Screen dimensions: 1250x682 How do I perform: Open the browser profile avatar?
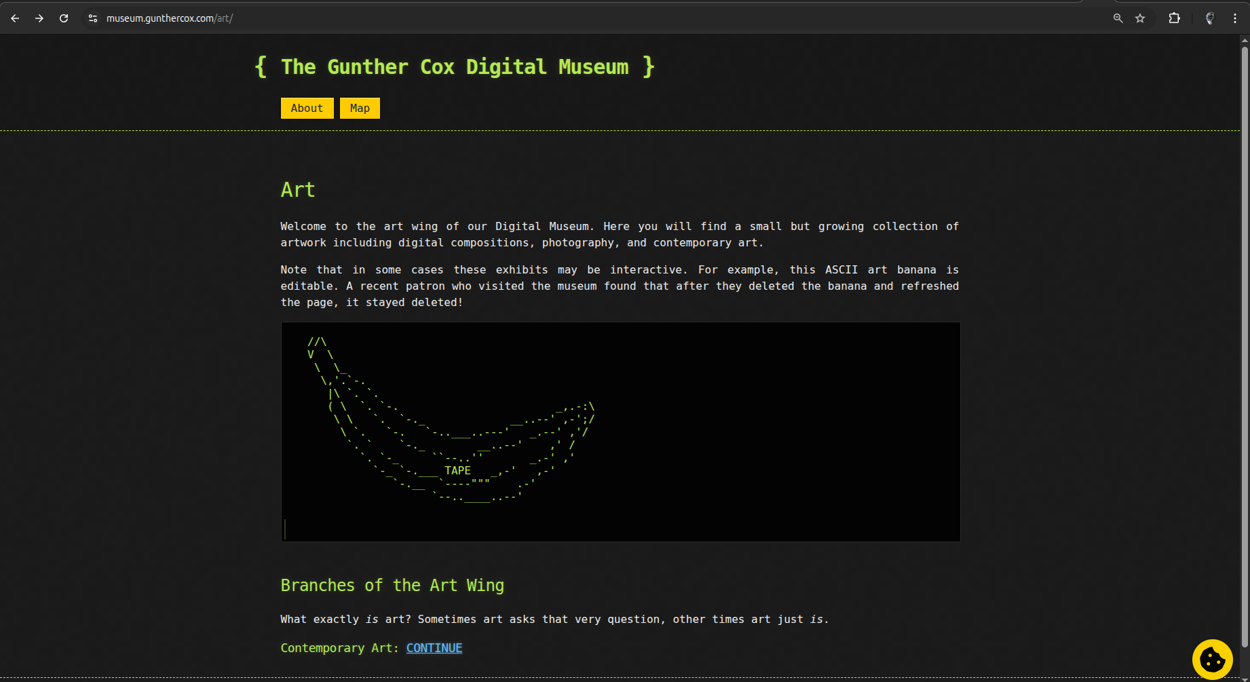pyautogui.click(x=1209, y=18)
